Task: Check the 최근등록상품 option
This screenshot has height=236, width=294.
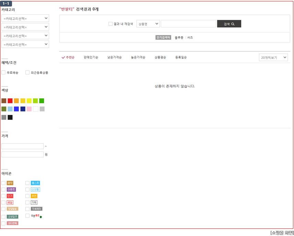Action: point(27,72)
